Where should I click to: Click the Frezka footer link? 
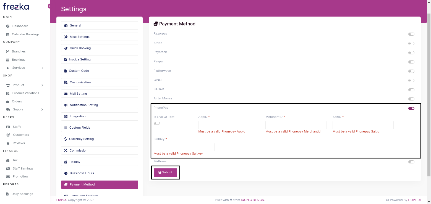pyautogui.click(x=61, y=200)
